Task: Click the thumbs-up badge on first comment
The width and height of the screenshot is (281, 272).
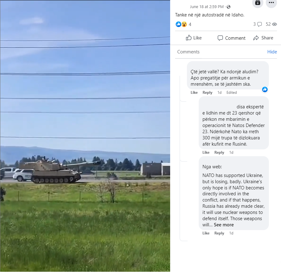Action: 265,89
